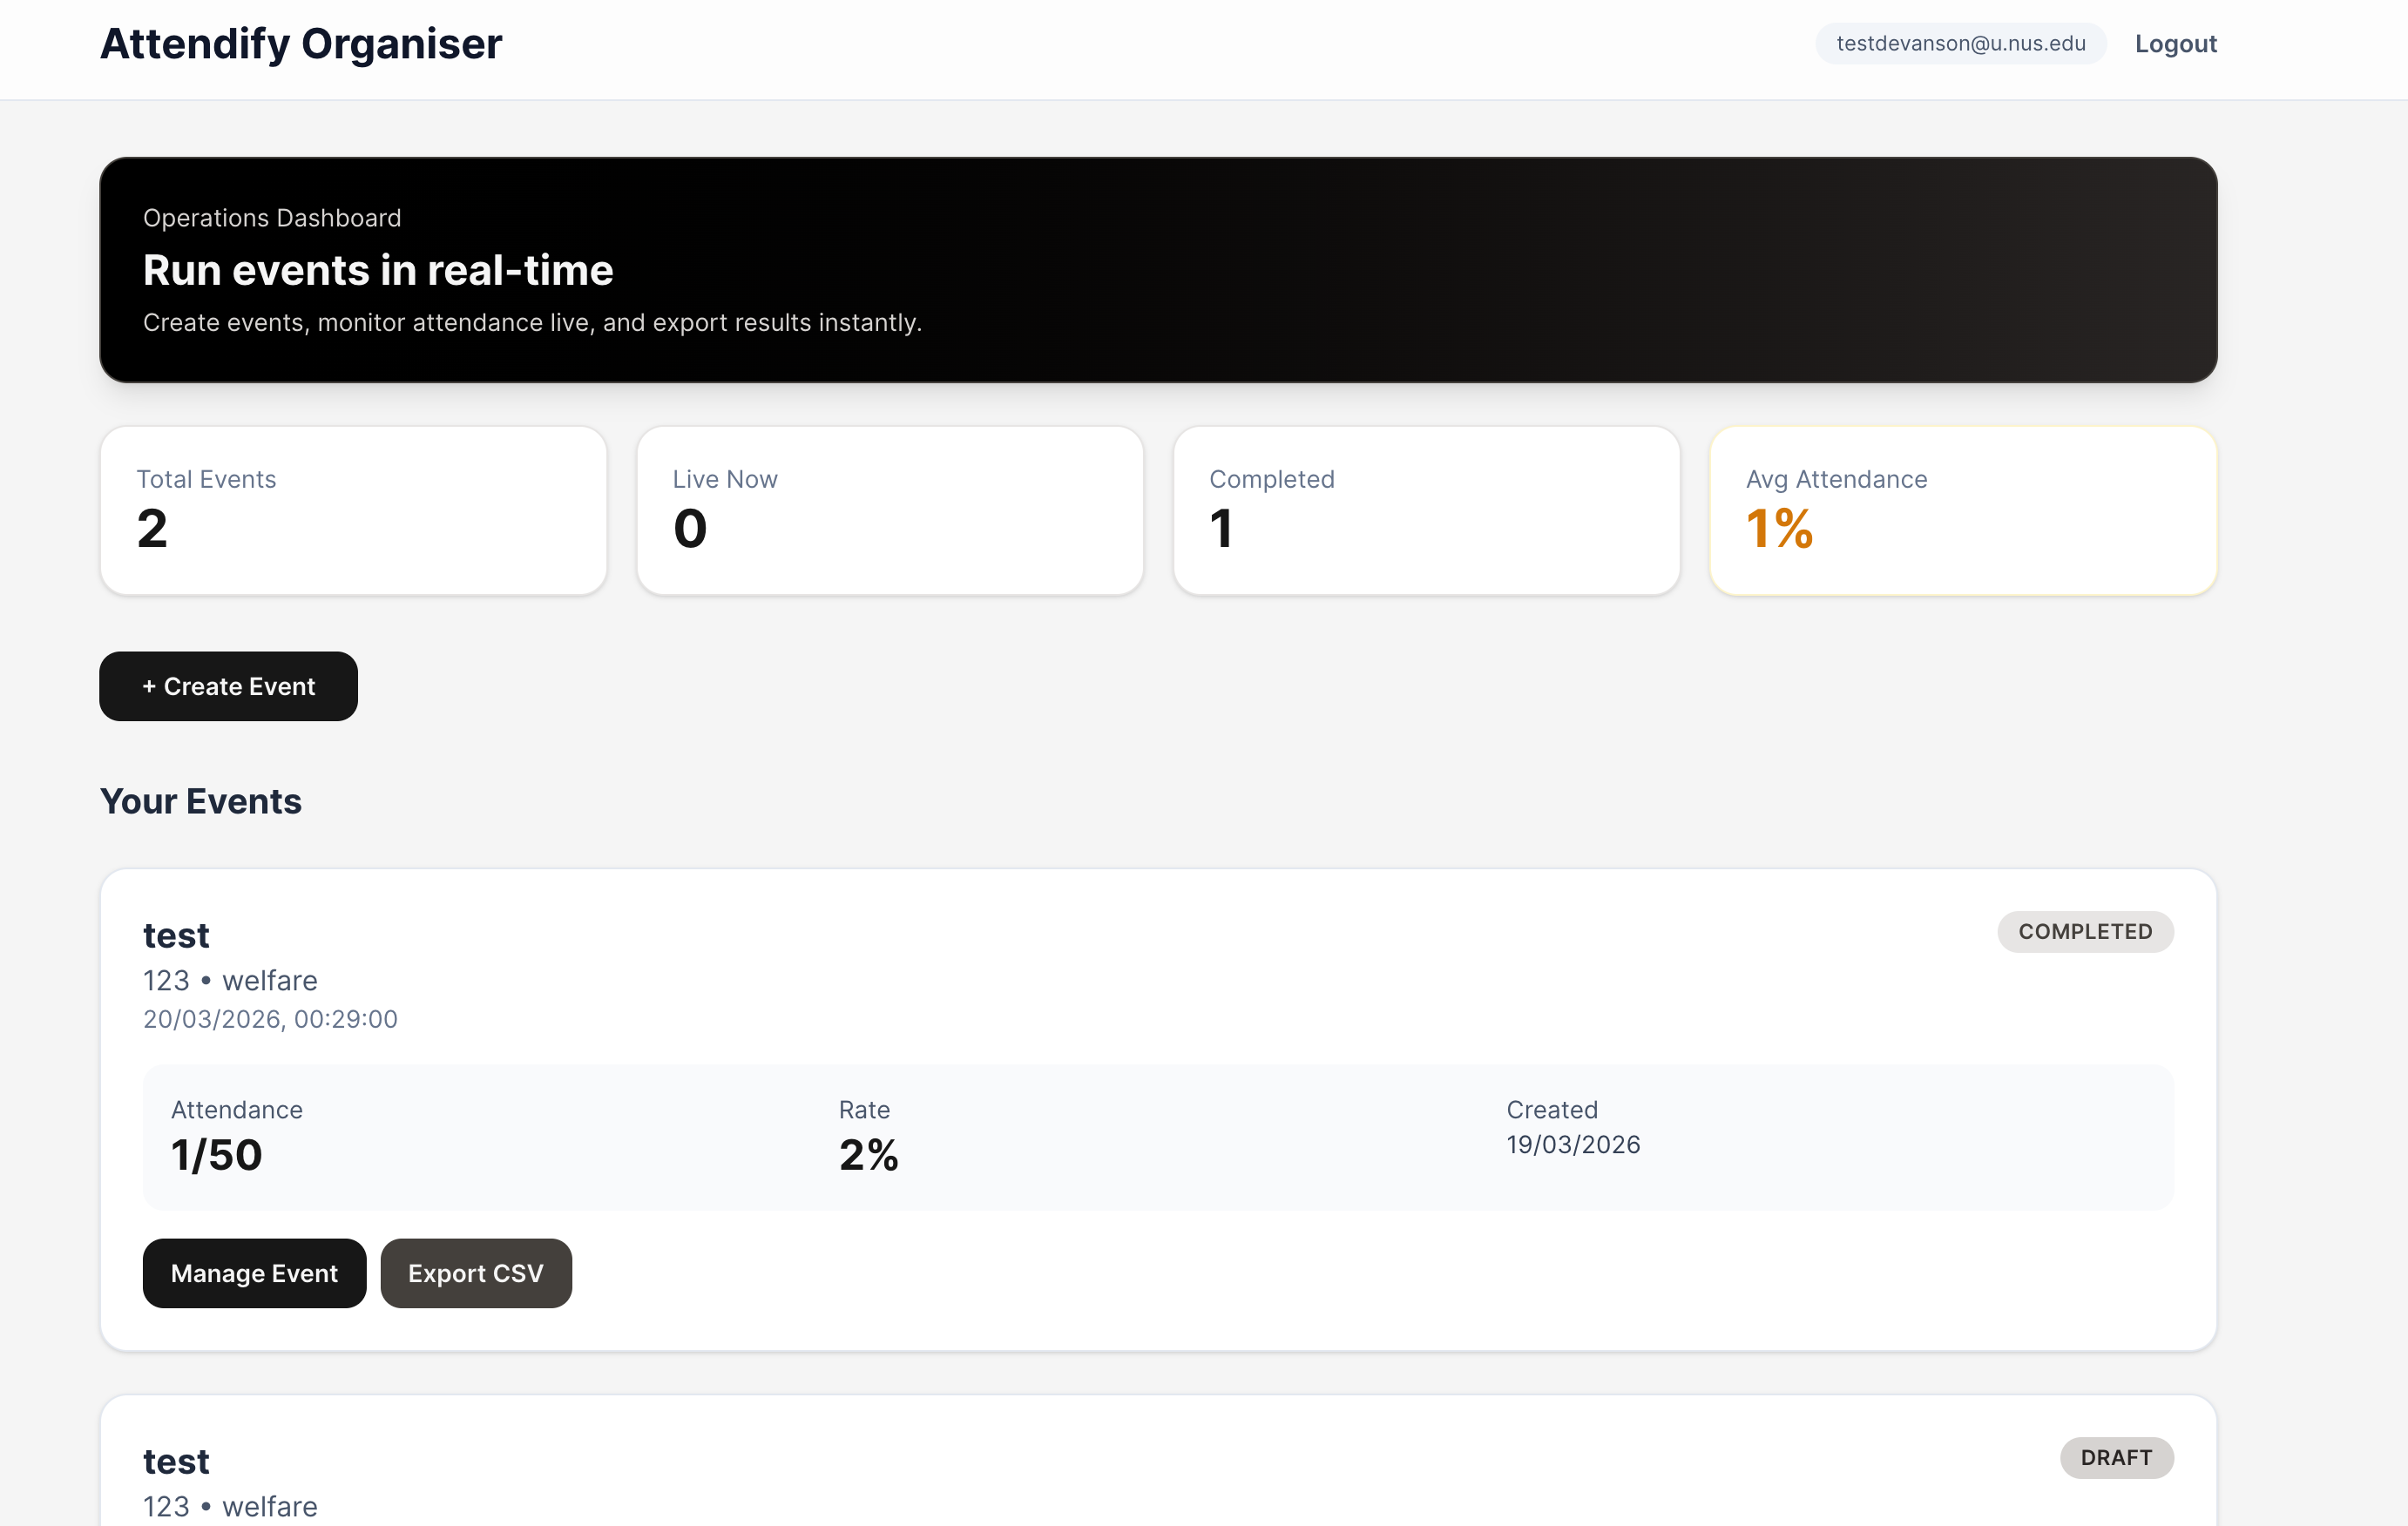This screenshot has width=2408, height=1526.
Task: Click the Live Now stat card
Action: (x=889, y=510)
